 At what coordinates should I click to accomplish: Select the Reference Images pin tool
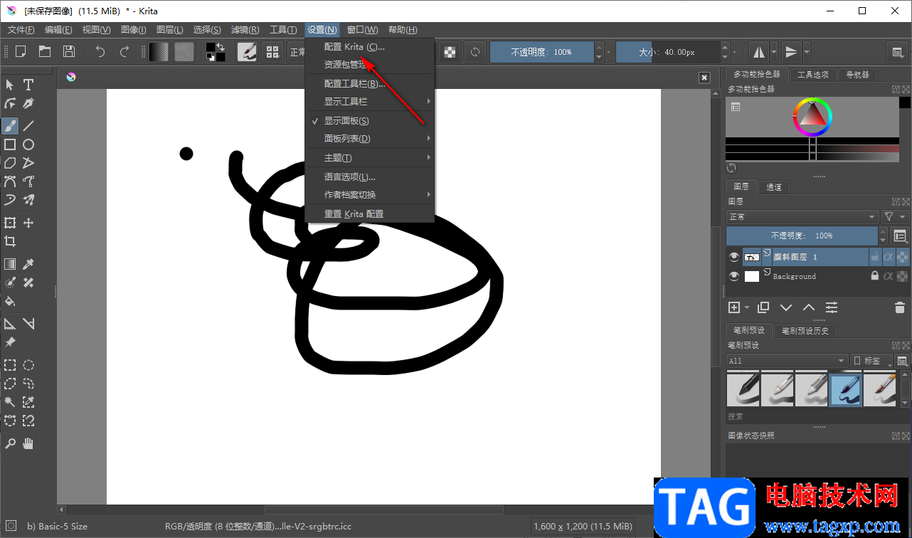(10, 342)
